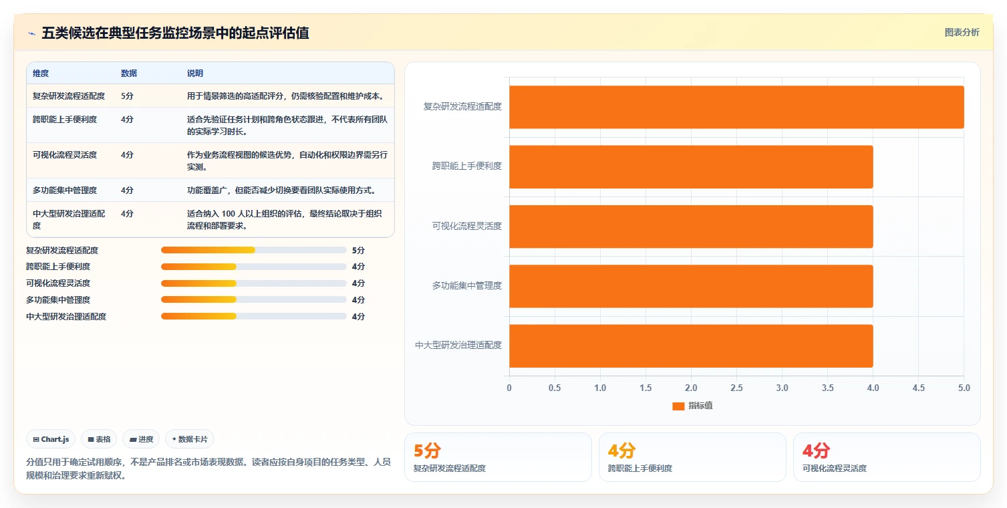Click the title 五类候选在典型任务监控场景中的起点评估值
Screen dimensions: 1007x508
coord(175,33)
